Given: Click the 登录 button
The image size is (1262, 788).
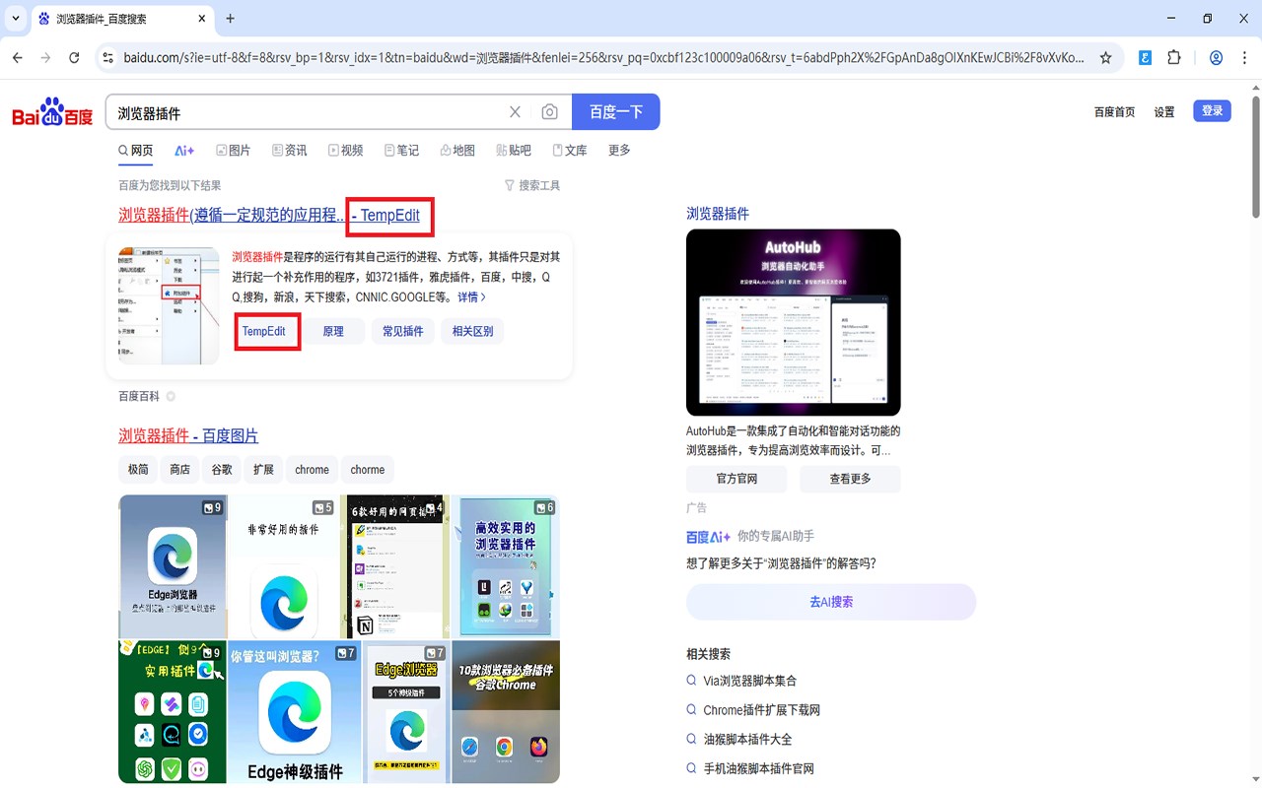Looking at the screenshot, I should coord(1212,111).
